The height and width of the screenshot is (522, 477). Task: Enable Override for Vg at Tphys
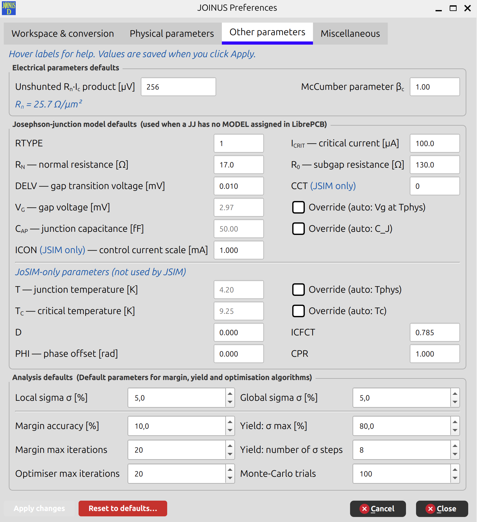[298, 207]
